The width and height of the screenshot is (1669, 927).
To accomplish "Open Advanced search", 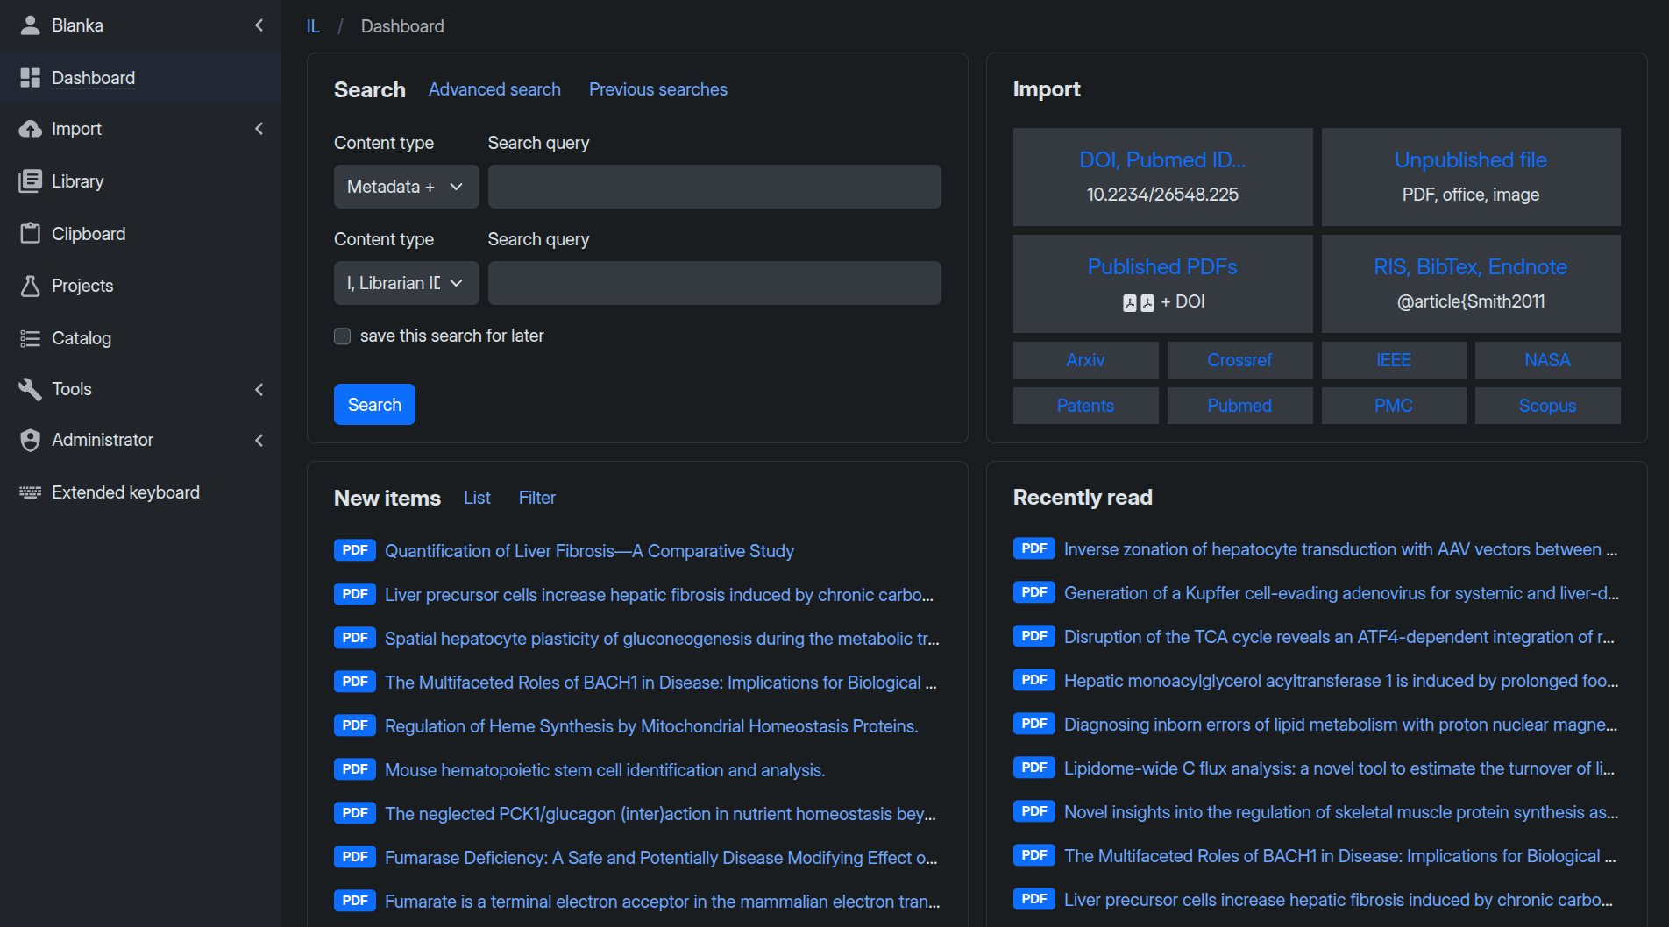I will point(494,88).
